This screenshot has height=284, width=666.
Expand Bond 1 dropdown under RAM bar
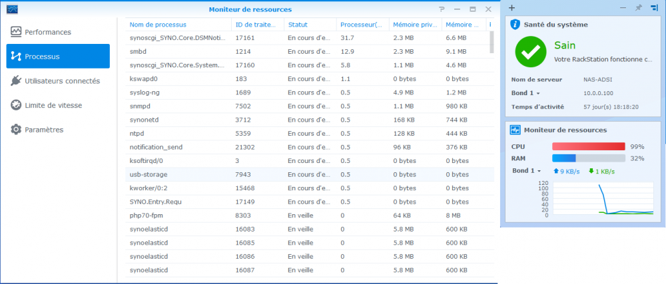pos(525,171)
